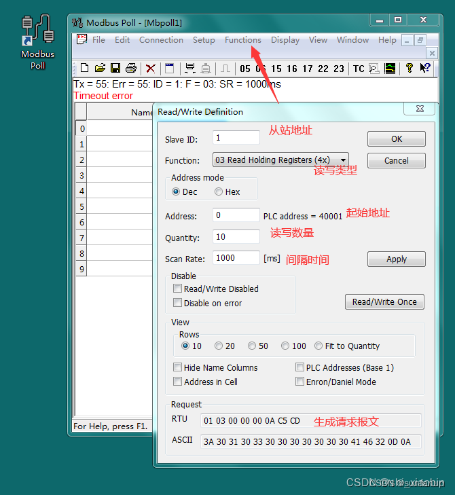Image resolution: width=455 pixels, height=495 pixels.
Task: Click the red X delete toolbar icon
Action: 151,68
